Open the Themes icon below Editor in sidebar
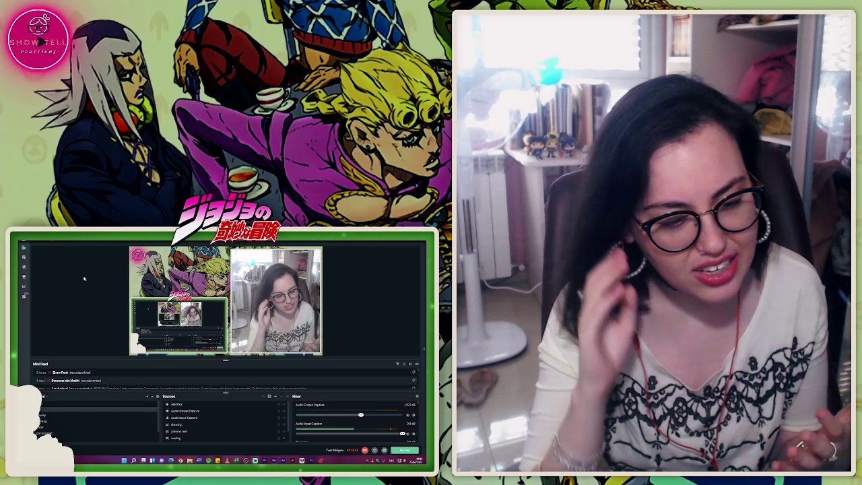Image resolution: width=862 pixels, height=485 pixels. point(24,257)
